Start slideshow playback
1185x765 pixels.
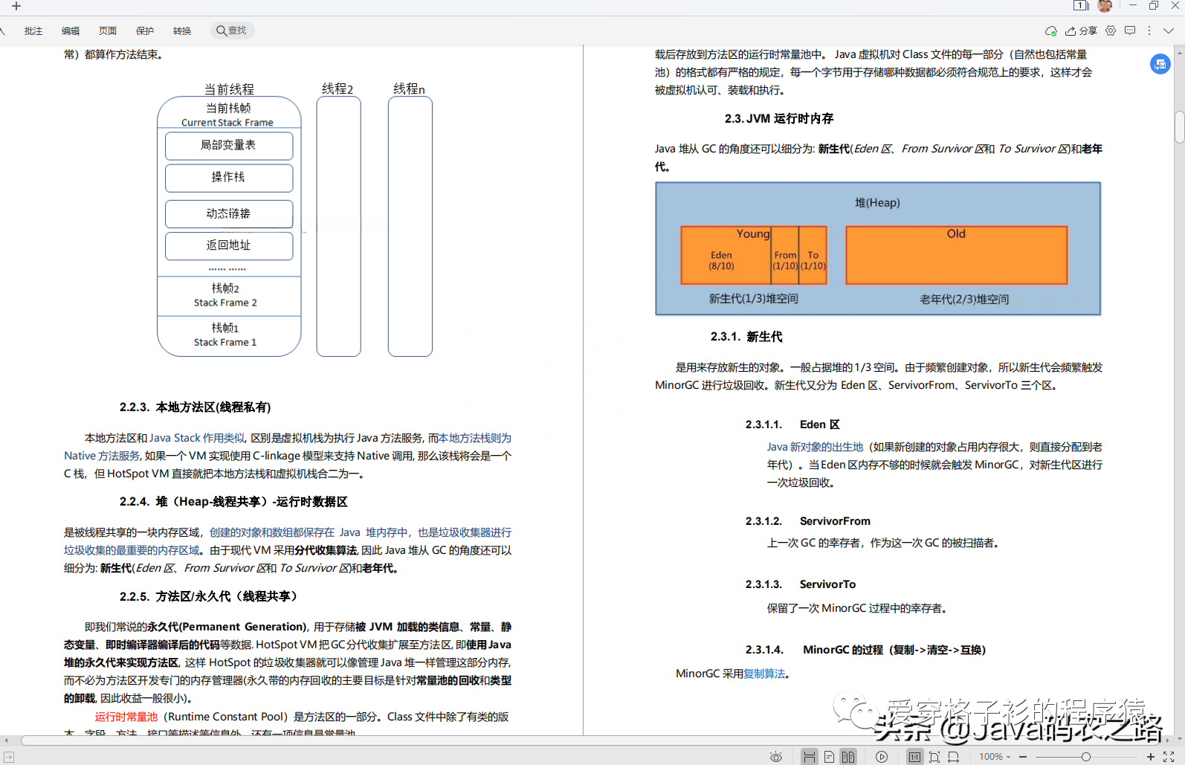[882, 757]
